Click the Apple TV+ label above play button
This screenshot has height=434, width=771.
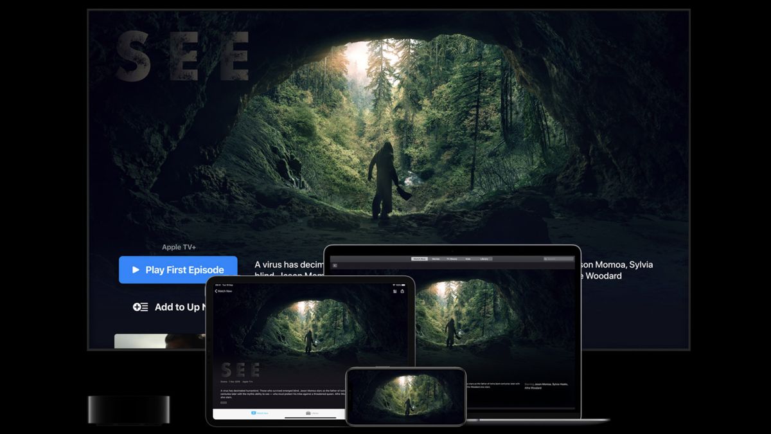coord(179,247)
